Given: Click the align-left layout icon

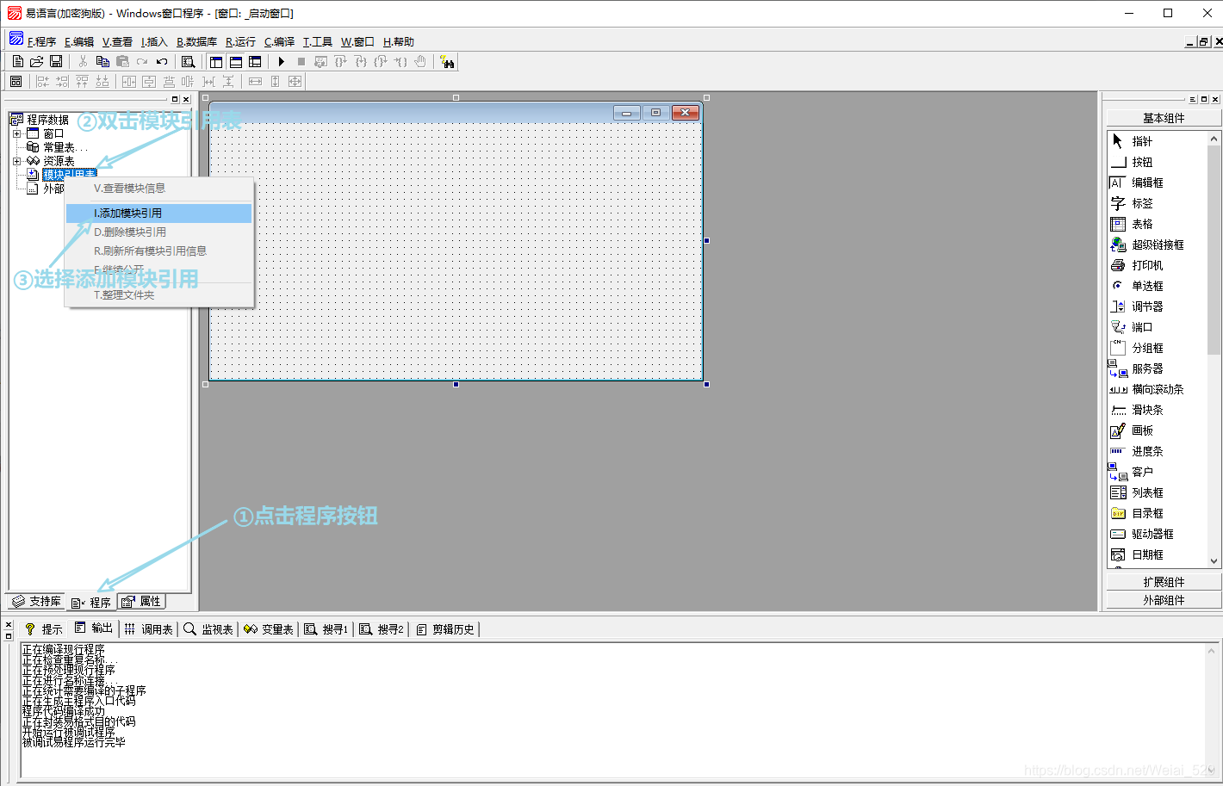Looking at the screenshot, I should [x=42, y=81].
